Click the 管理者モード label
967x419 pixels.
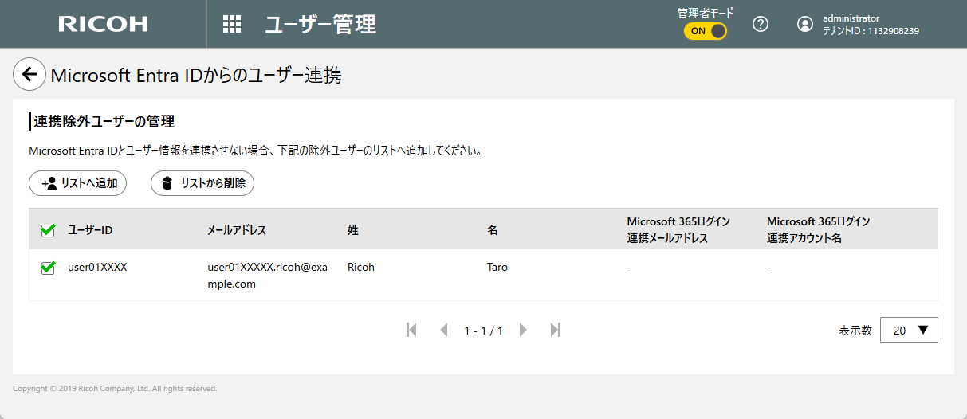pyautogui.click(x=706, y=13)
